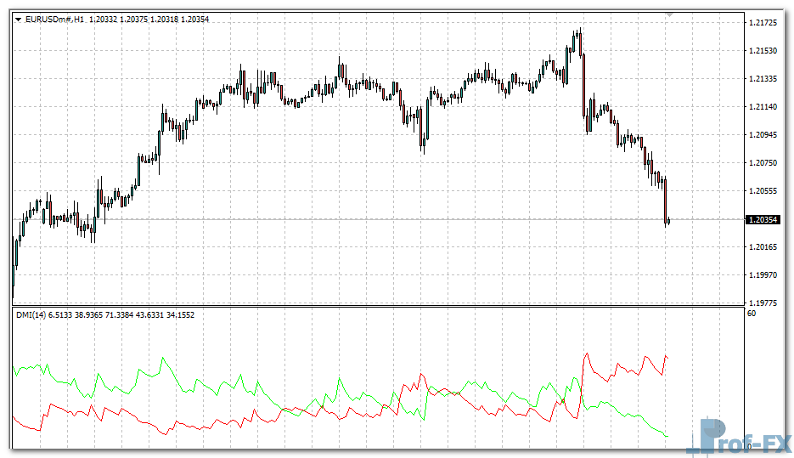The image size is (794, 458).
Task: Click the highlighted 1.20354 current price tag
Action: coord(763,219)
